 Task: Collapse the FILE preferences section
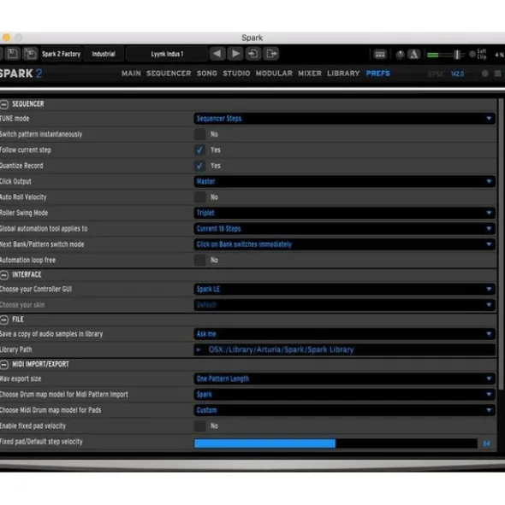click(4, 320)
